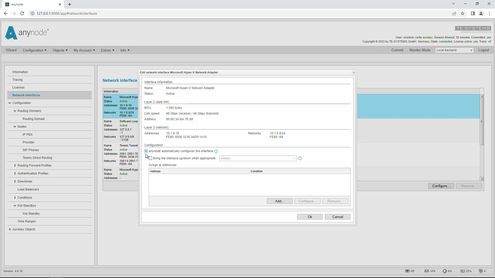
Task: Open the Configuration menu
Action: click(x=35, y=50)
